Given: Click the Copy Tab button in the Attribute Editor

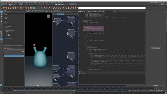Looking at the screenshot, I should point(162,86).
